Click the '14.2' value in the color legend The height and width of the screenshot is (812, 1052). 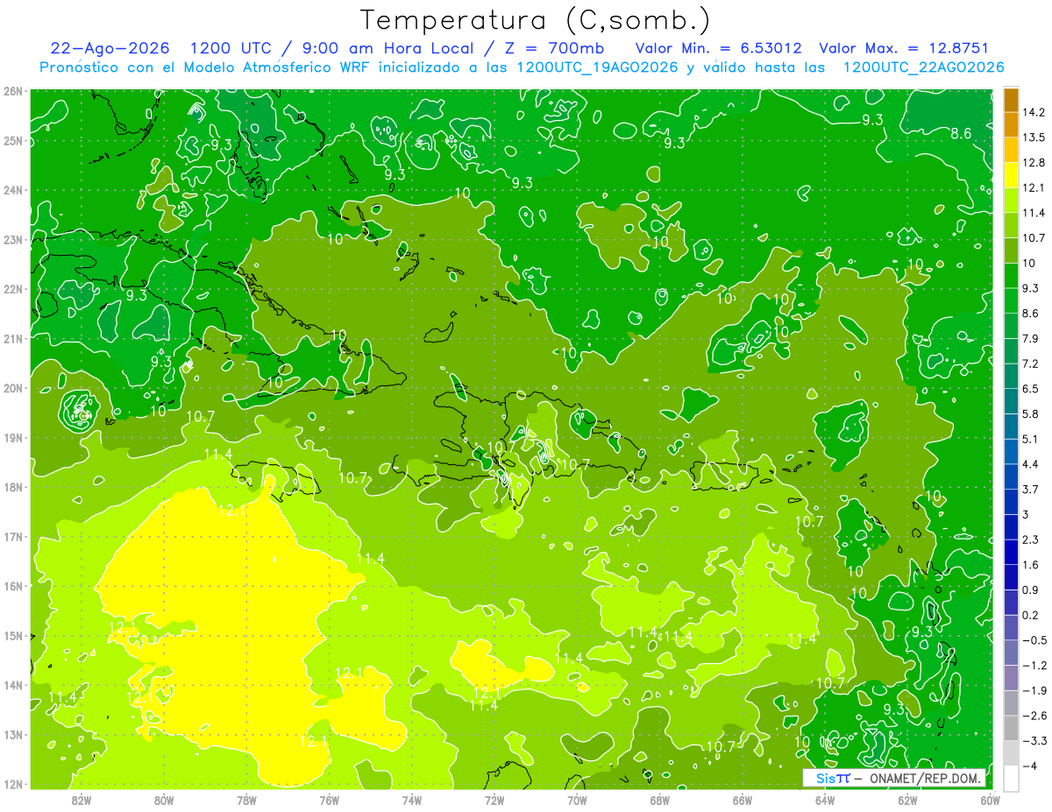pos(1034,112)
